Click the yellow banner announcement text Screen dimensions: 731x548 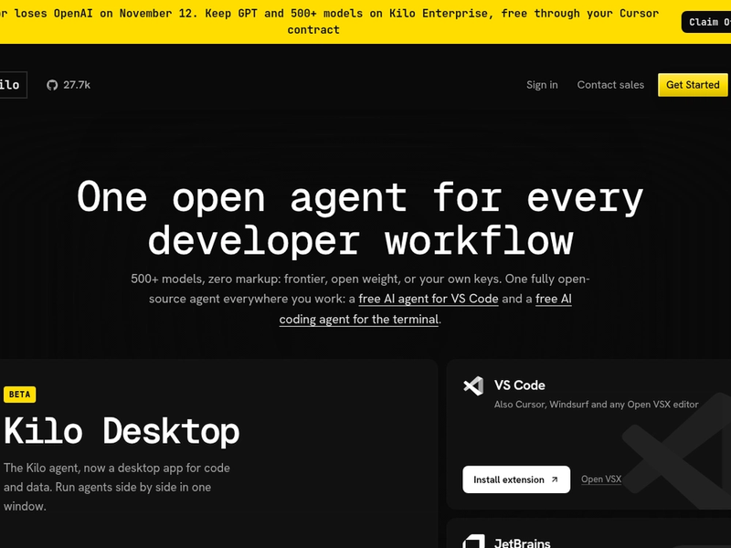[x=329, y=21]
